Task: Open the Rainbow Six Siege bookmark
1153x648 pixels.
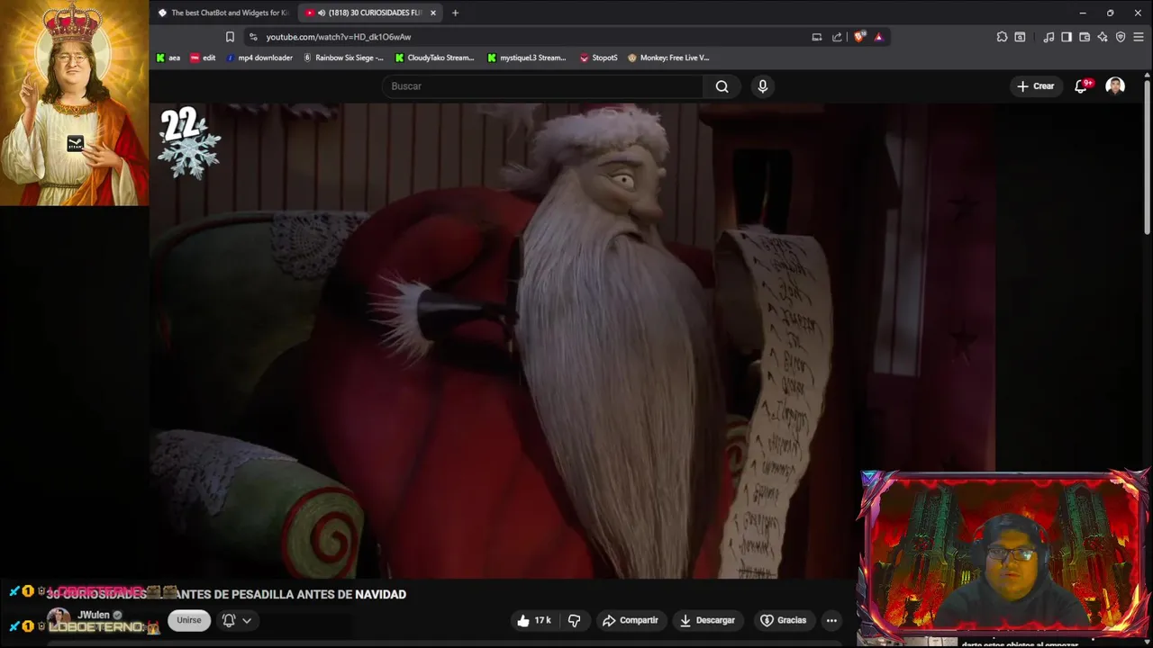Action: click(342, 58)
